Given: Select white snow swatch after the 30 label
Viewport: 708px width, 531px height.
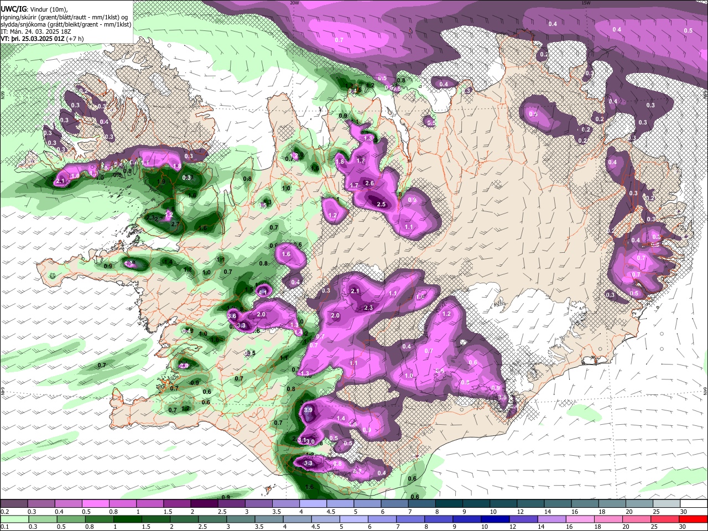Looking at the screenshot, I should point(693,503).
